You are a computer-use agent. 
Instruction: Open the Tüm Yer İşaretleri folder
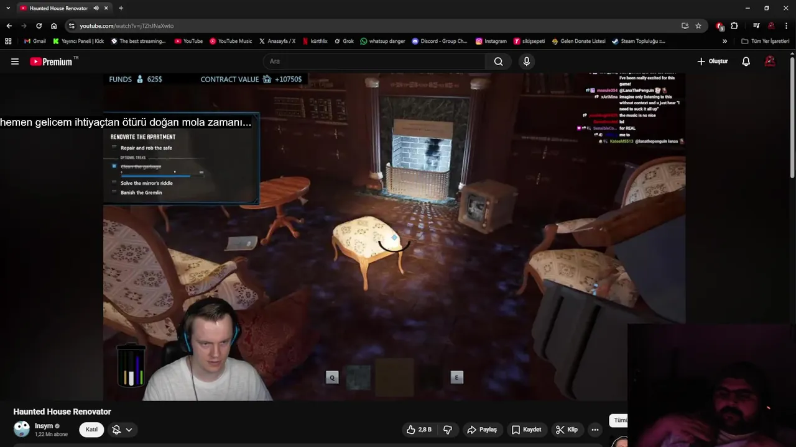pyautogui.click(x=766, y=41)
